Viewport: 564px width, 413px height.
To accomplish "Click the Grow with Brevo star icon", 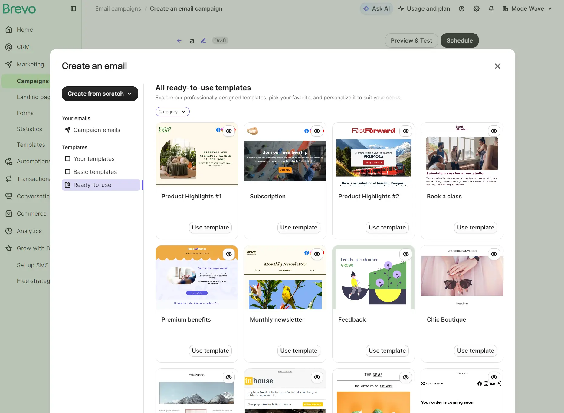I will pos(9,248).
